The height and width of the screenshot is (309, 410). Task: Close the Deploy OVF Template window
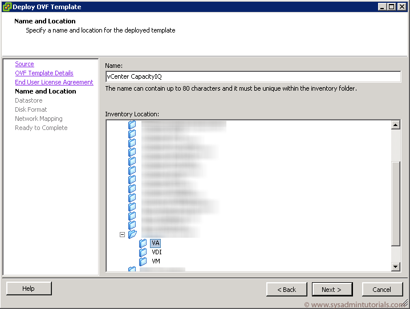click(x=401, y=7)
